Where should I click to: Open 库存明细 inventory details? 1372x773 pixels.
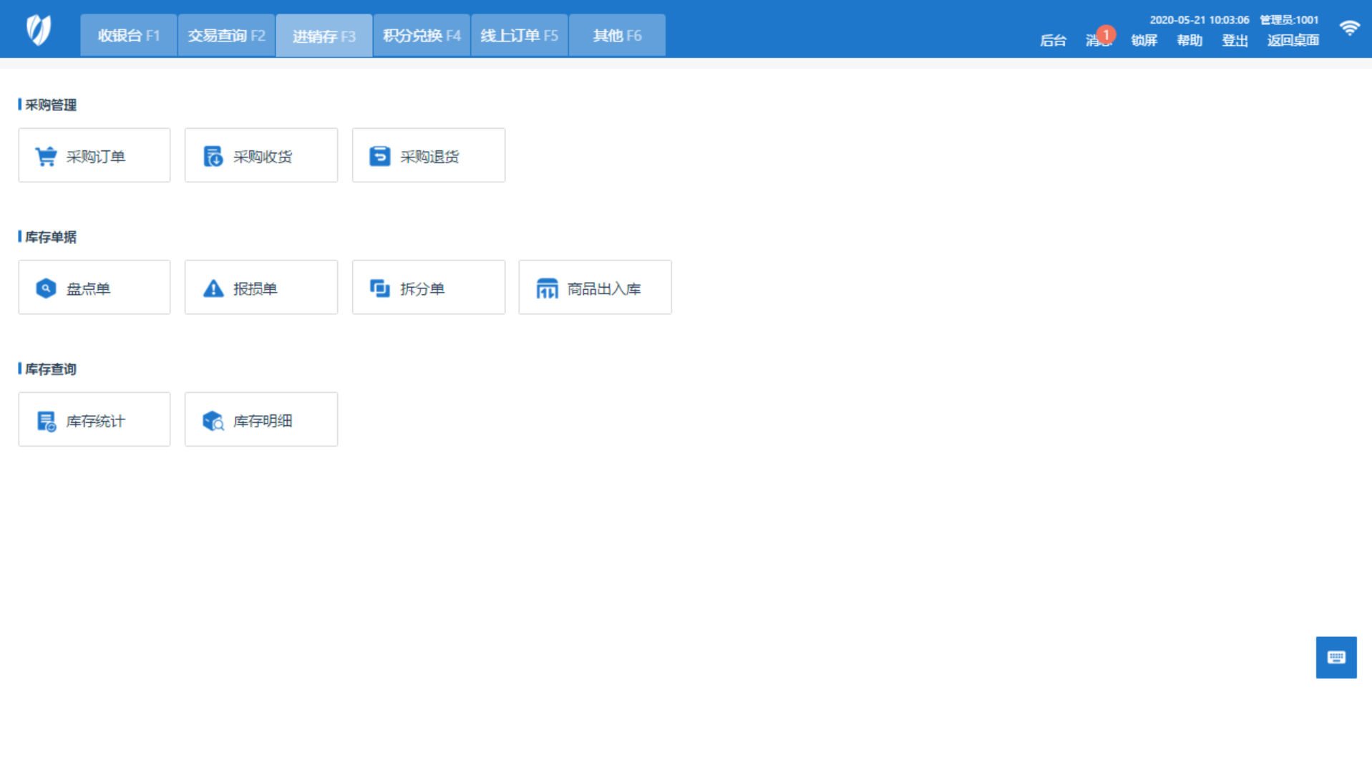(261, 419)
